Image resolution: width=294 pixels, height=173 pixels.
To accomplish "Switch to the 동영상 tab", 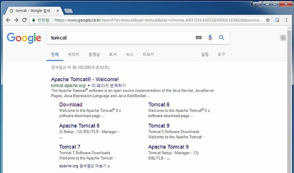I will click(x=94, y=55).
